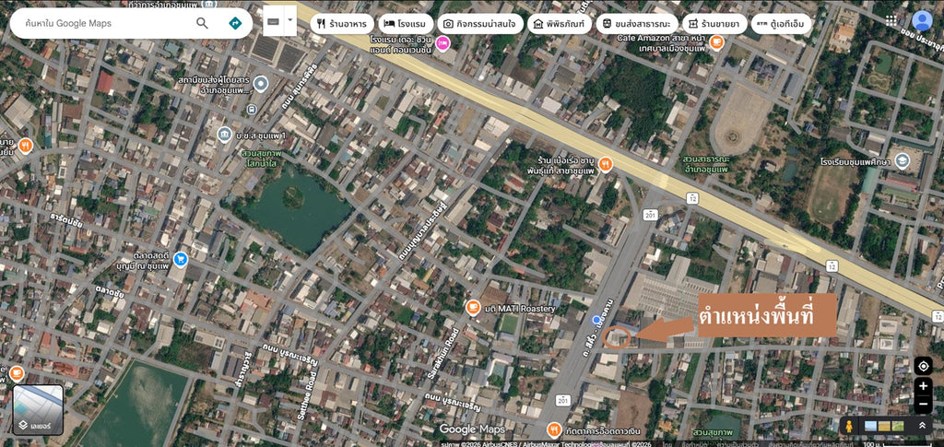The width and height of the screenshot is (944, 447).
Task: Zoom in with the plus button
Action: pos(923,386)
